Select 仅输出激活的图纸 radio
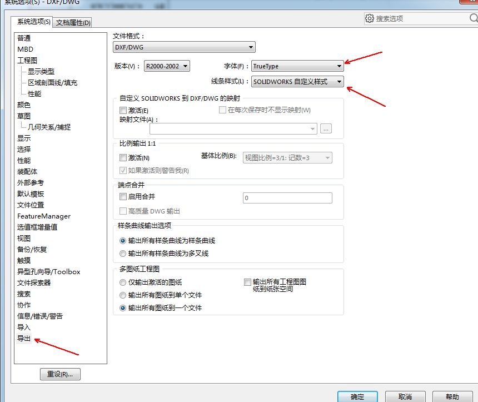Image resolution: width=478 pixels, height=402 pixels. (x=122, y=282)
